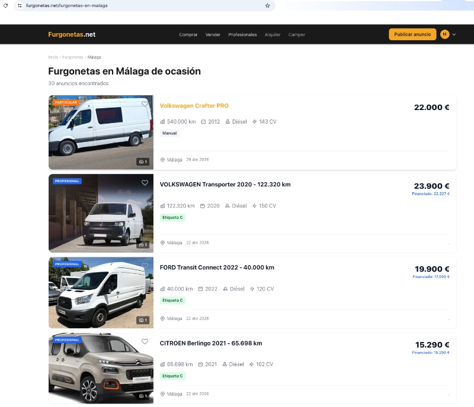This screenshot has width=474, height=407.
Task: Open the FORD Transit Connect 2022 listing title
Action: click(217, 267)
